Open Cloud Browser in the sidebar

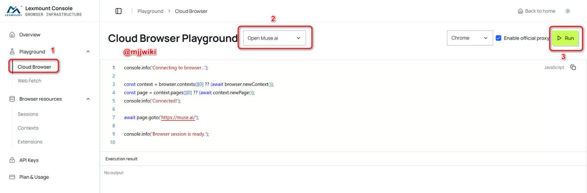click(34, 67)
